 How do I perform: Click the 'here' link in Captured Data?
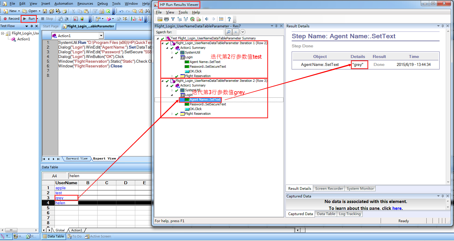click(397, 208)
